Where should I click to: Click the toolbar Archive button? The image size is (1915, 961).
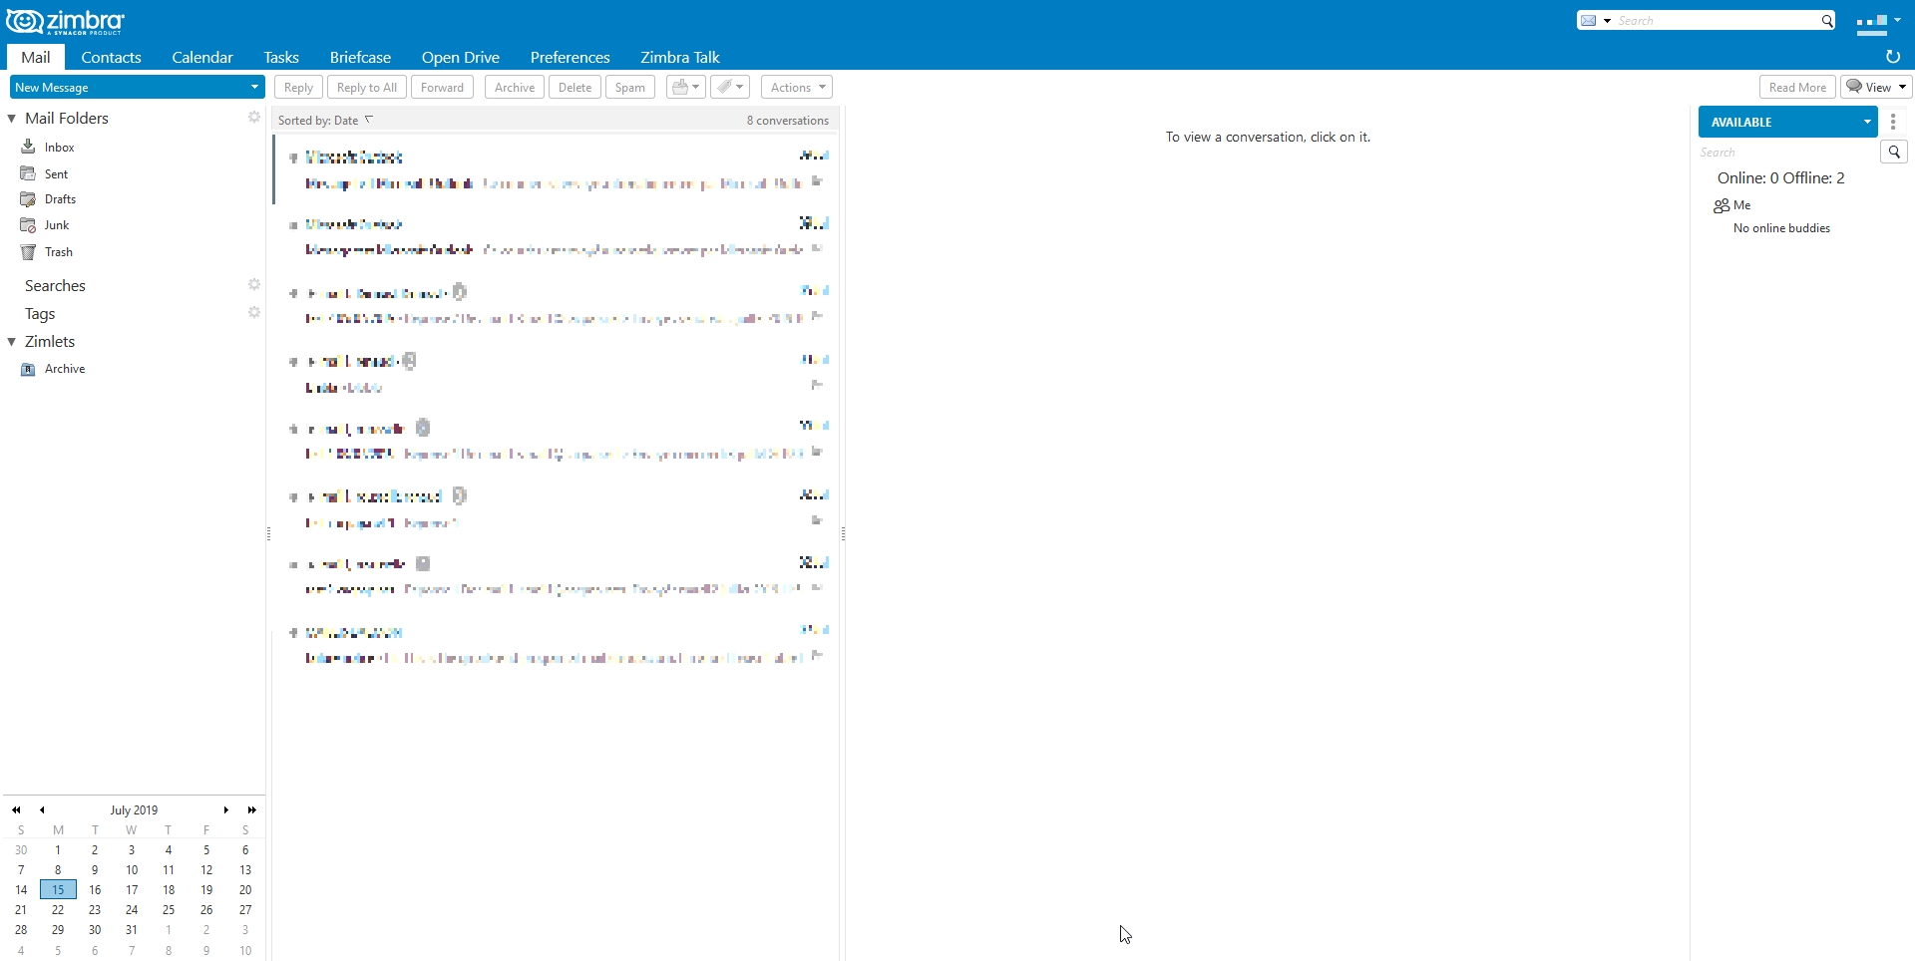tap(515, 88)
